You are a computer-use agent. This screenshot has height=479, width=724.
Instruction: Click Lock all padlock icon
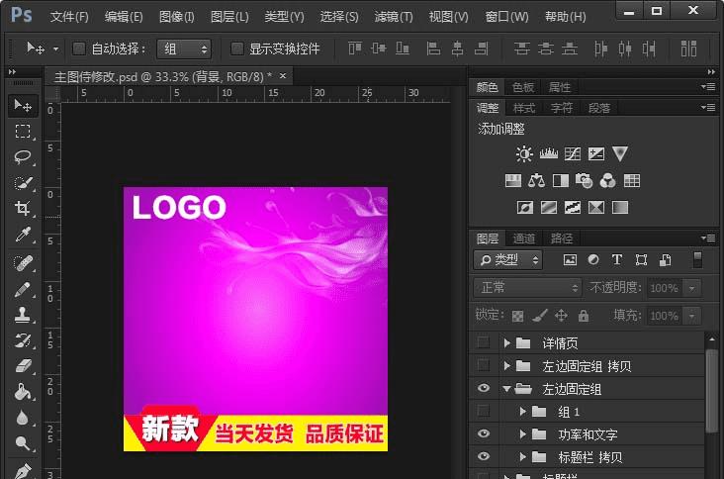pos(584,316)
